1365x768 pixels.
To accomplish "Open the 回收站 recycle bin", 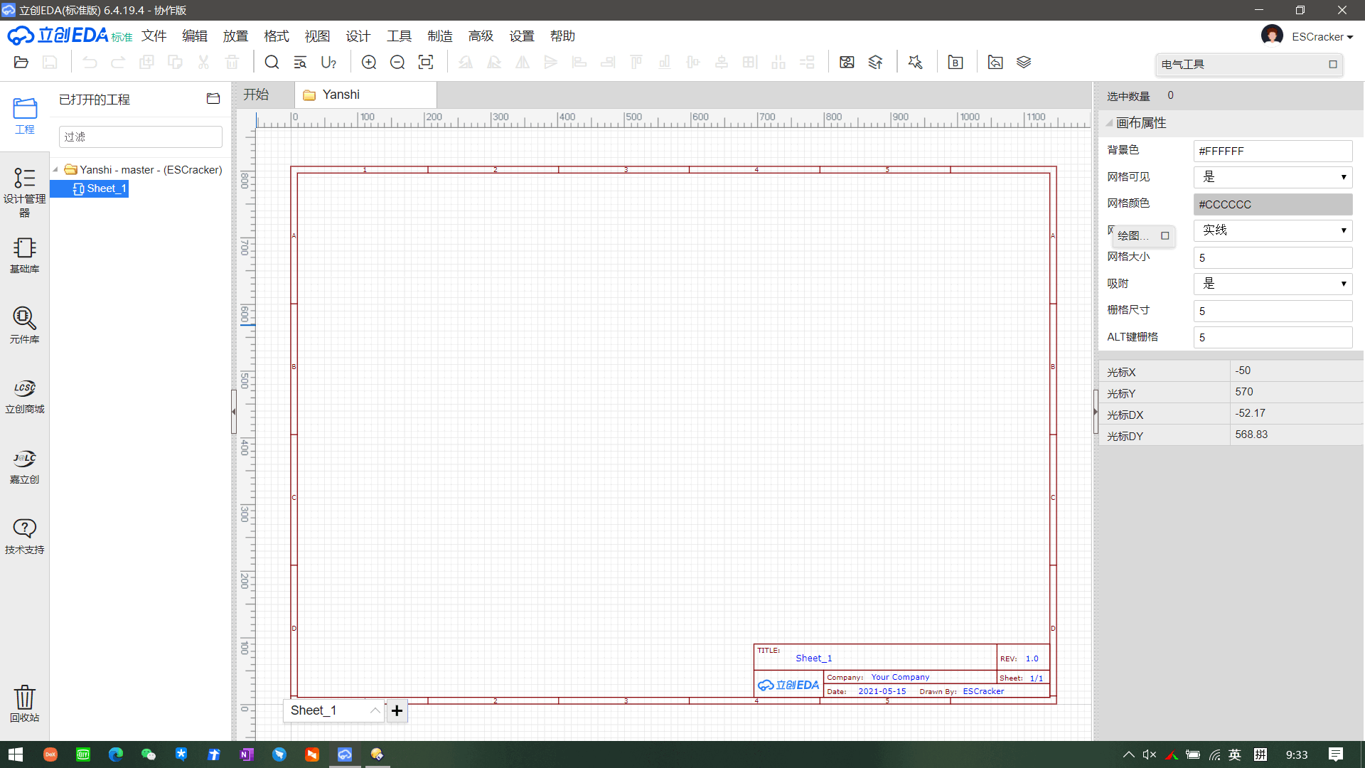I will click(x=25, y=703).
